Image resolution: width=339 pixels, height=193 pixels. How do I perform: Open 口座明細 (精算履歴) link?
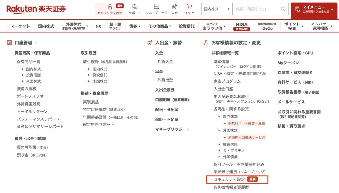[x=172, y=100]
